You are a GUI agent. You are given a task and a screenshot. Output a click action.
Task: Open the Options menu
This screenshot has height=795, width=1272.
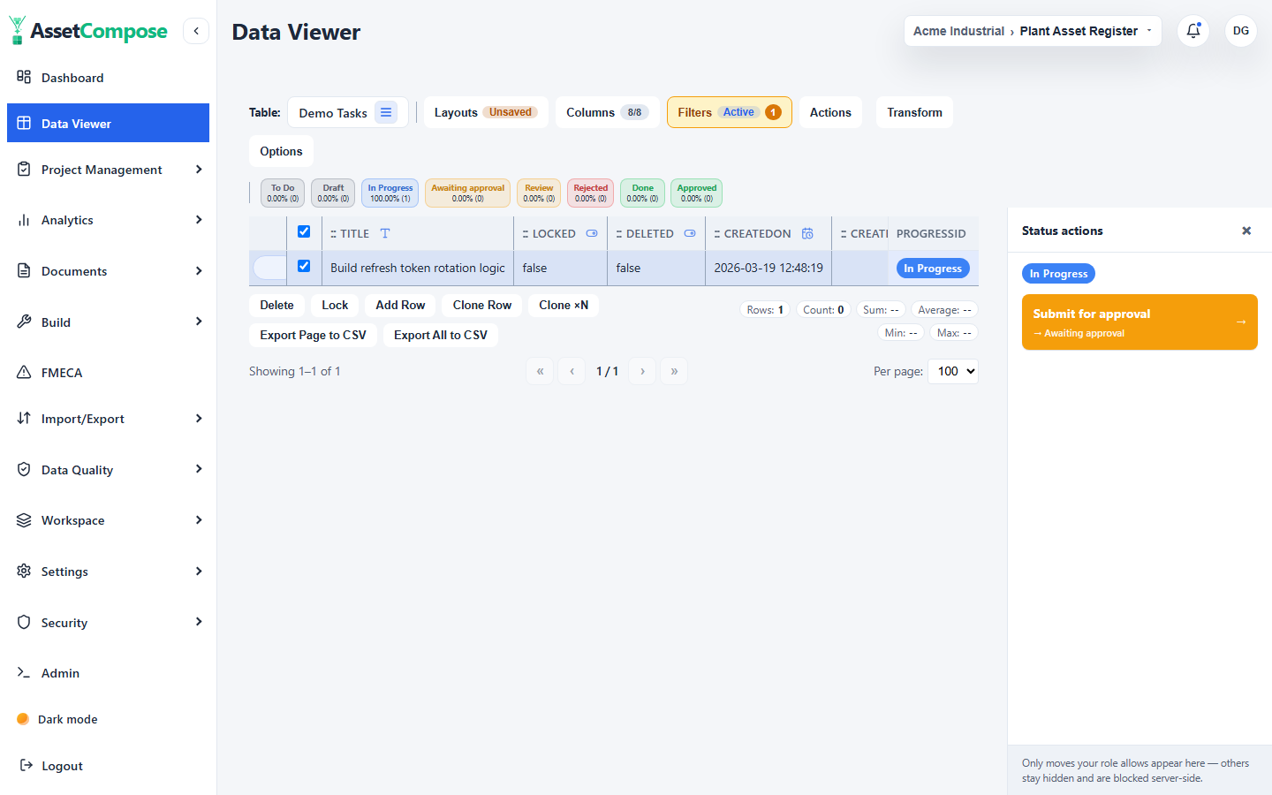coord(281,151)
